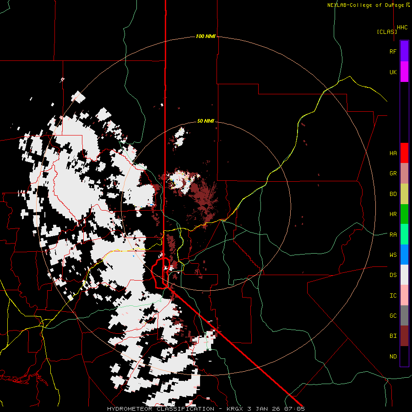Click the HHC product code text
This screenshot has height=412, width=412.
(x=402, y=27)
